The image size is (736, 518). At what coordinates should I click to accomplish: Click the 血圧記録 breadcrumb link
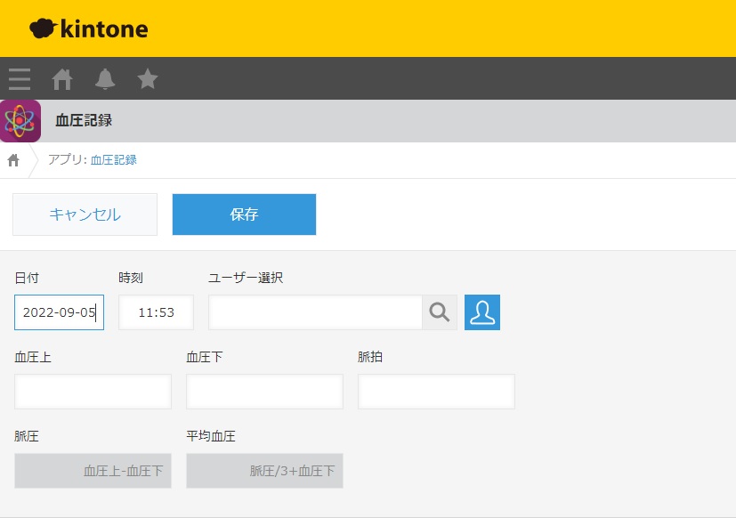(114, 160)
